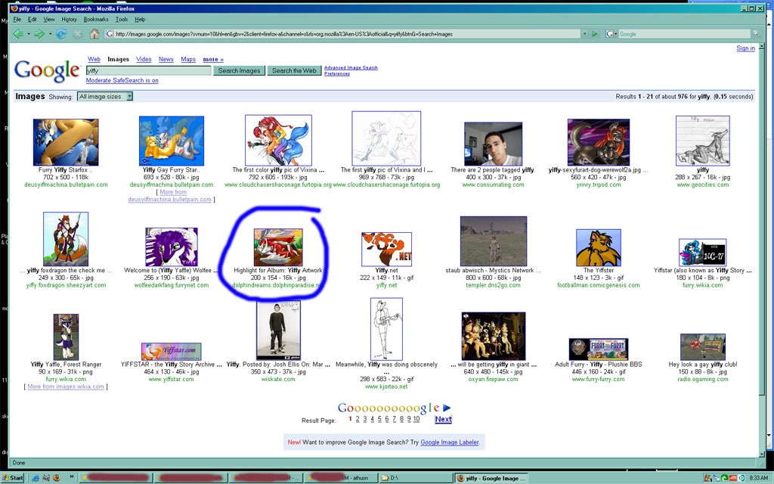774x484 pixels.
Task: Go to result page 5
Action: [x=379, y=419]
